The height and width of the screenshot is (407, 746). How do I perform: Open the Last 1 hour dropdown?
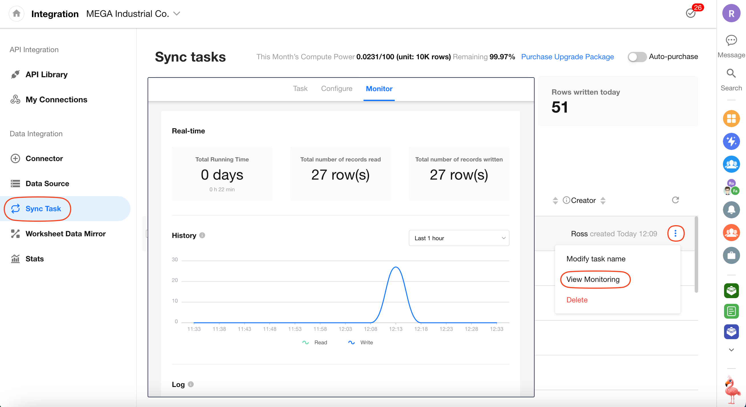pyautogui.click(x=459, y=238)
